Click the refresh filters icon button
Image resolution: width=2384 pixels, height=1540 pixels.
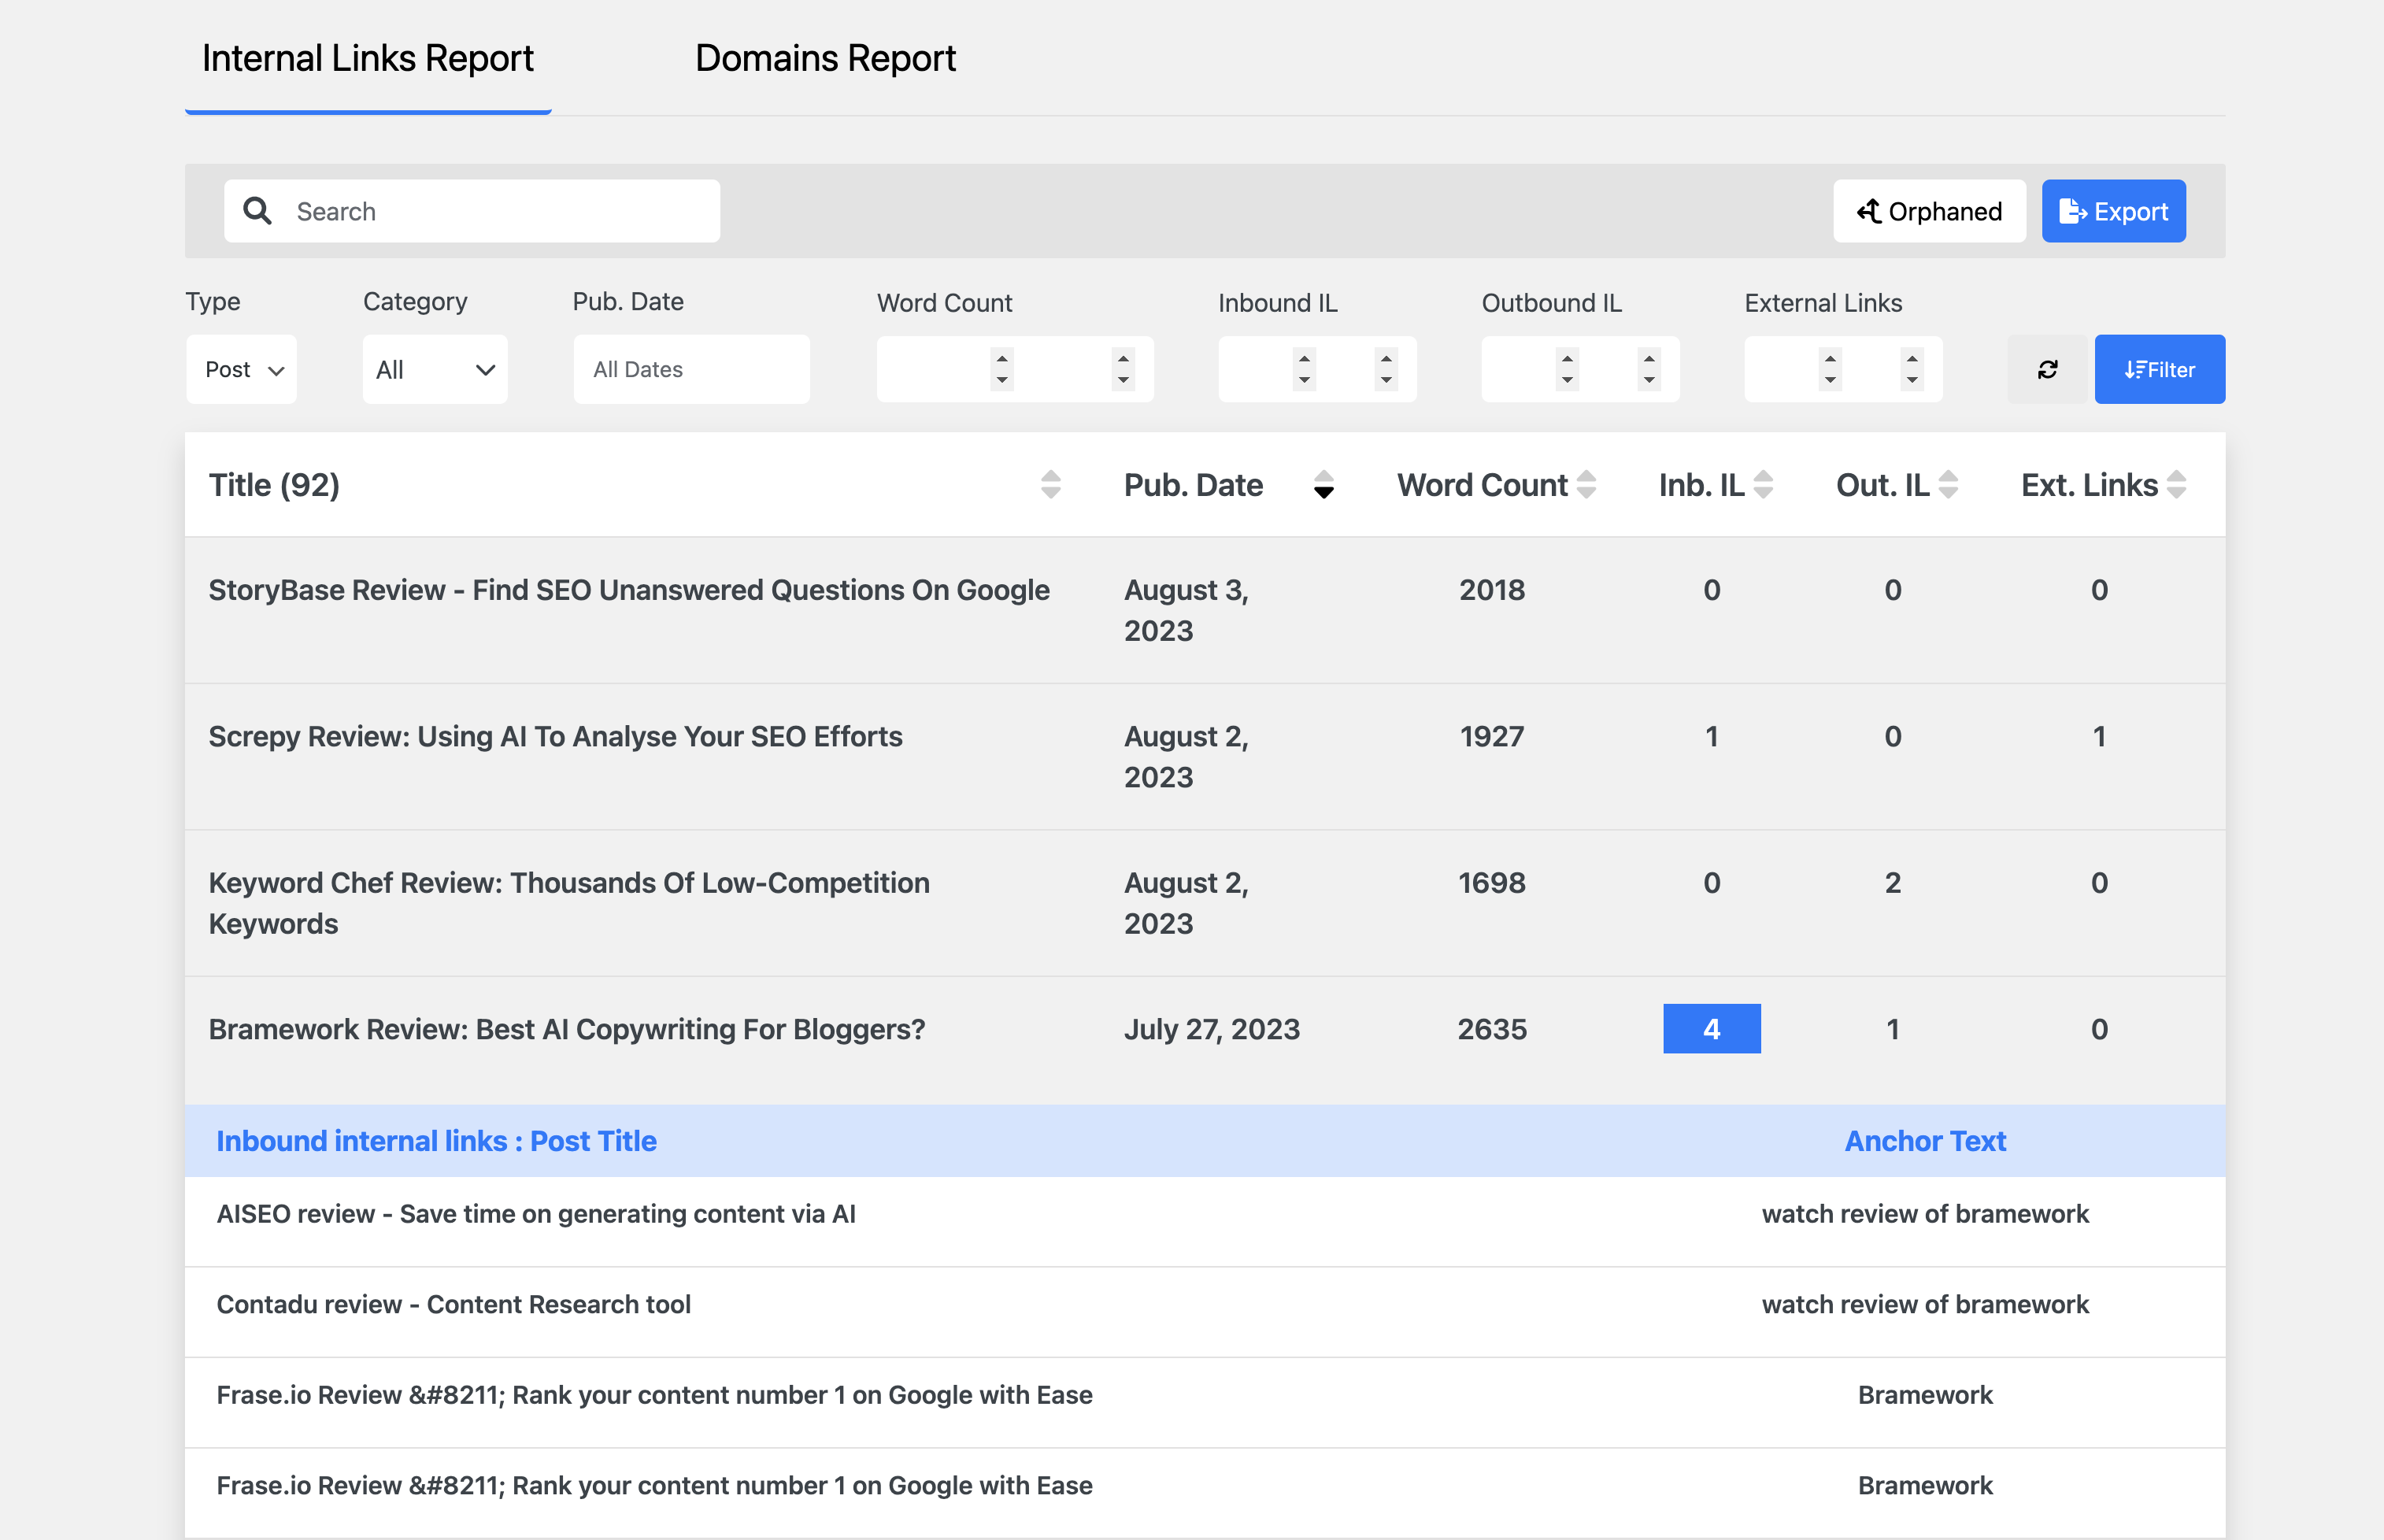pyautogui.click(x=2047, y=369)
